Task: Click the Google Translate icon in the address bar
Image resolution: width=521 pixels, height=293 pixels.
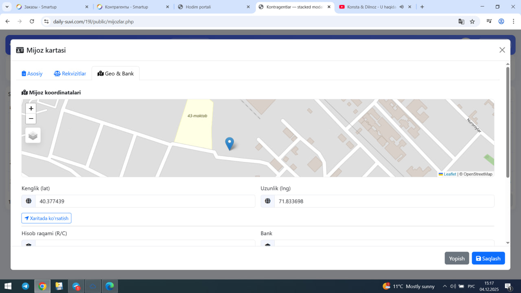Action: click(461, 21)
